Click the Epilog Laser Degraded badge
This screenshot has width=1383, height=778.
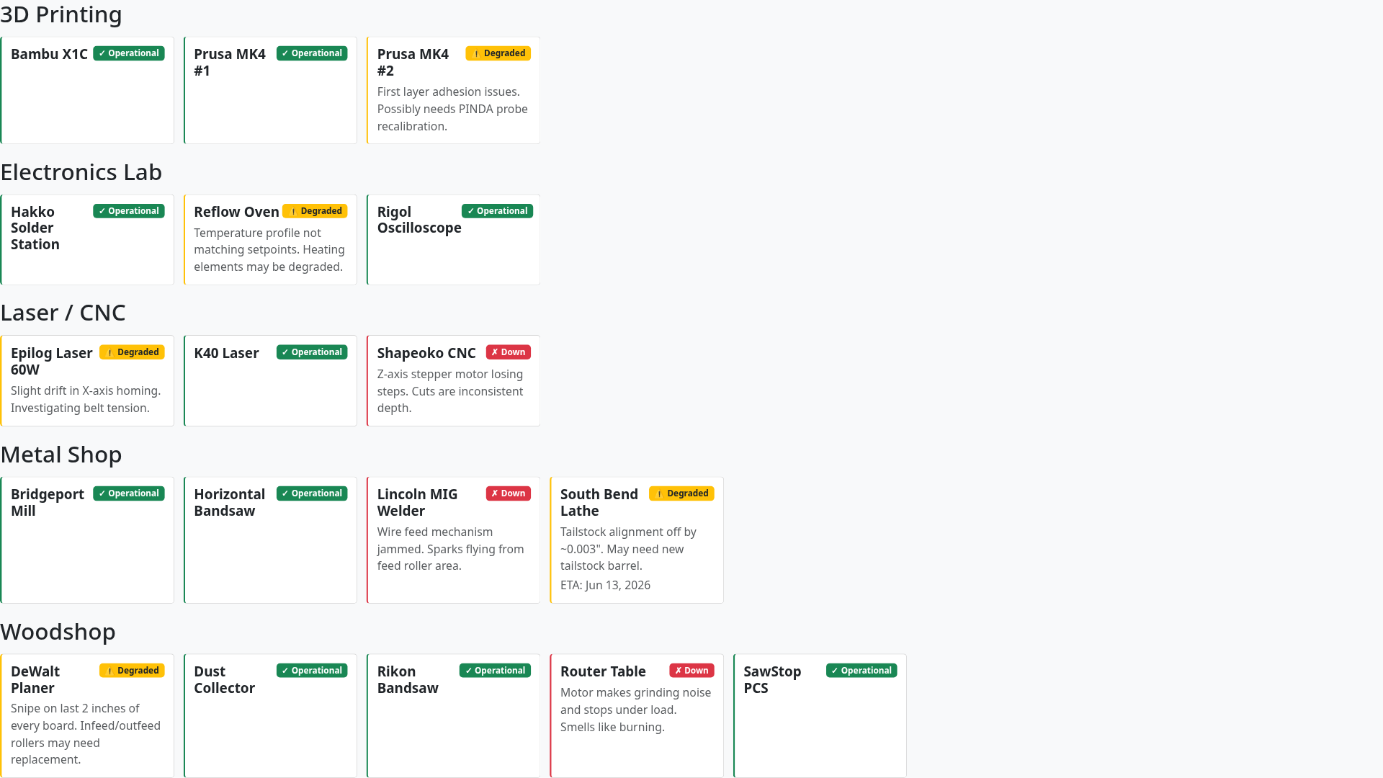pyautogui.click(x=132, y=352)
